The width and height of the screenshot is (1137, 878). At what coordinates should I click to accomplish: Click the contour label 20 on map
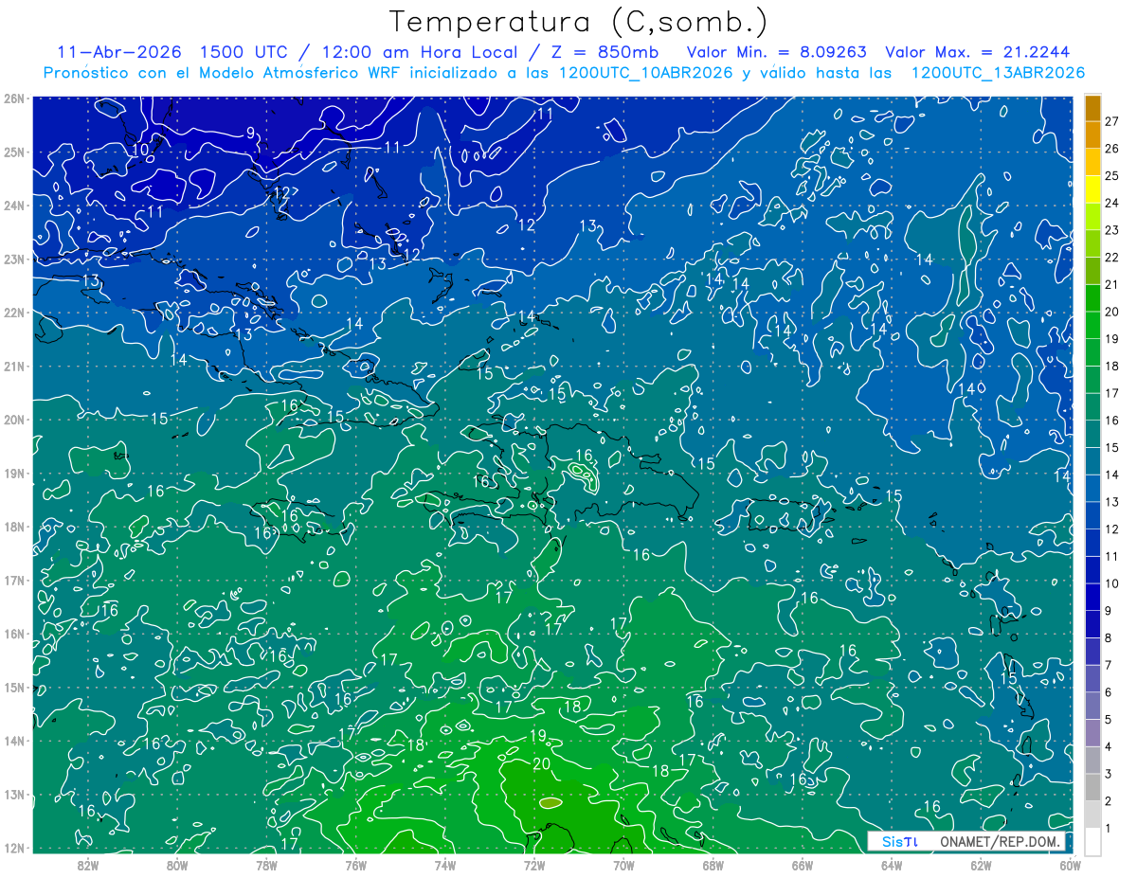(542, 764)
